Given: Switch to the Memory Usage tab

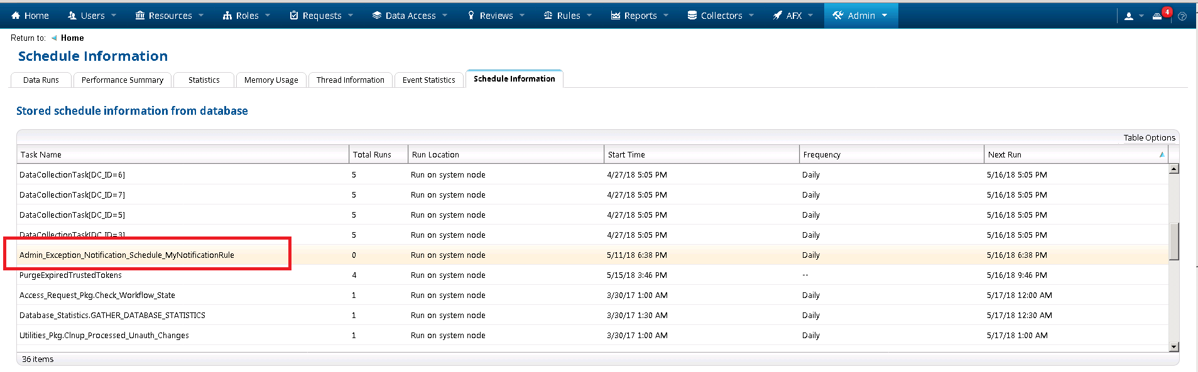Looking at the screenshot, I should (x=271, y=80).
